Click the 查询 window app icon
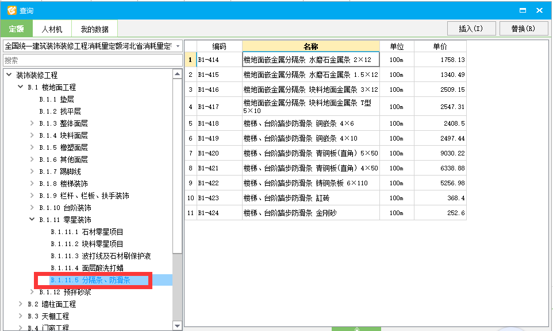 [x=11, y=10]
